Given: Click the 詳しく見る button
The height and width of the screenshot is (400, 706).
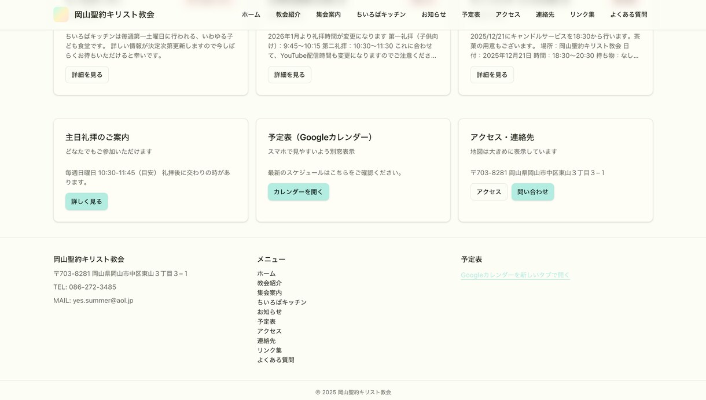Looking at the screenshot, I should point(87,201).
